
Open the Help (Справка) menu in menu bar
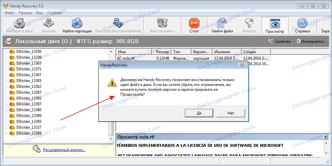coord(54,13)
